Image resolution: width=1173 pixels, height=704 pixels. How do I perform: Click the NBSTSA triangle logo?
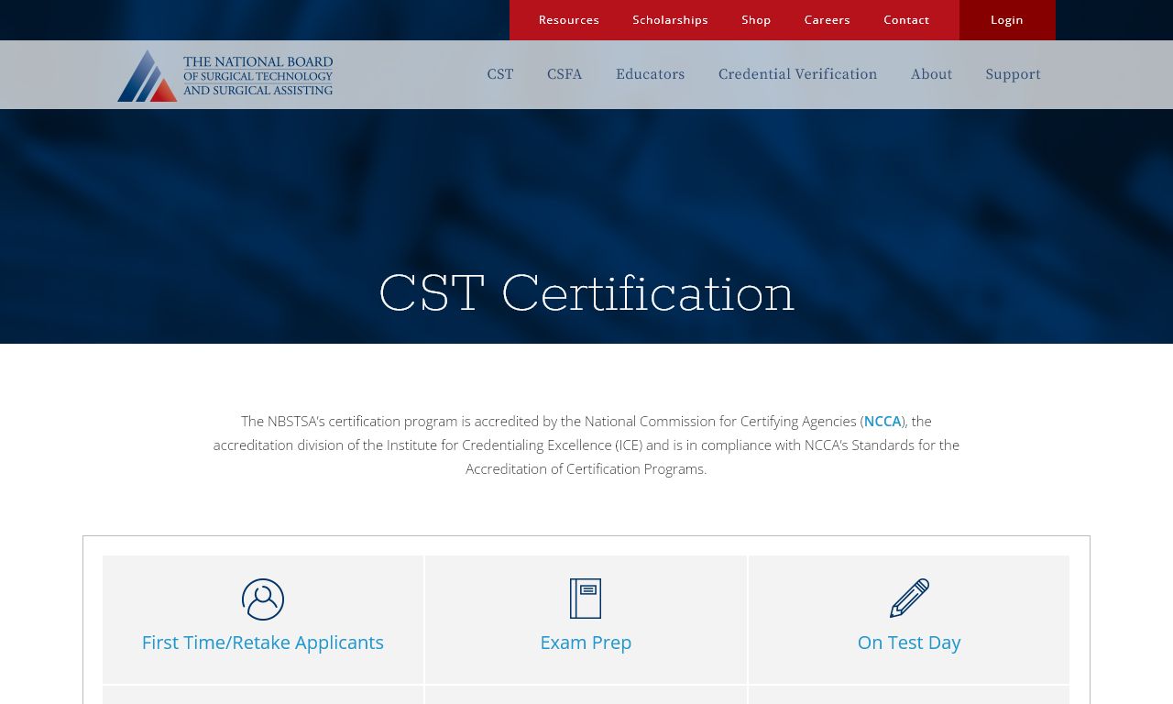(148, 75)
